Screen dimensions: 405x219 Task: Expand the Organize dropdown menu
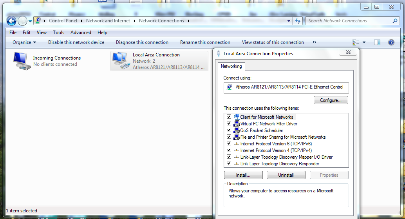pyautogui.click(x=24, y=42)
